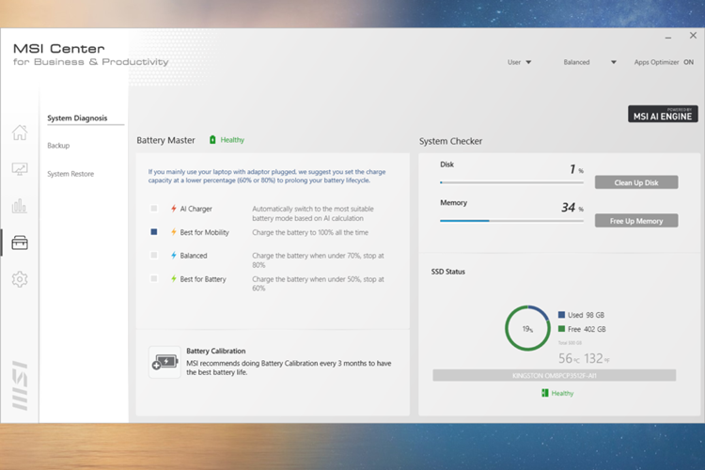The height and width of the screenshot is (470, 705).
Task: Click the Memory 34 % value
Action: pyautogui.click(x=572, y=208)
